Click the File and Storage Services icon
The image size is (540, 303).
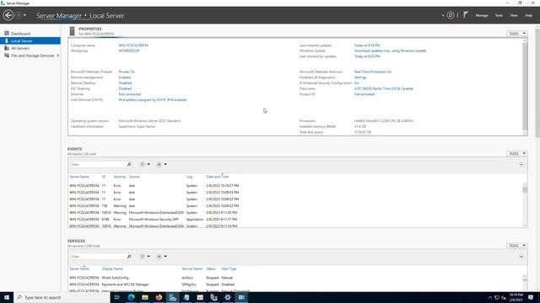[7, 56]
